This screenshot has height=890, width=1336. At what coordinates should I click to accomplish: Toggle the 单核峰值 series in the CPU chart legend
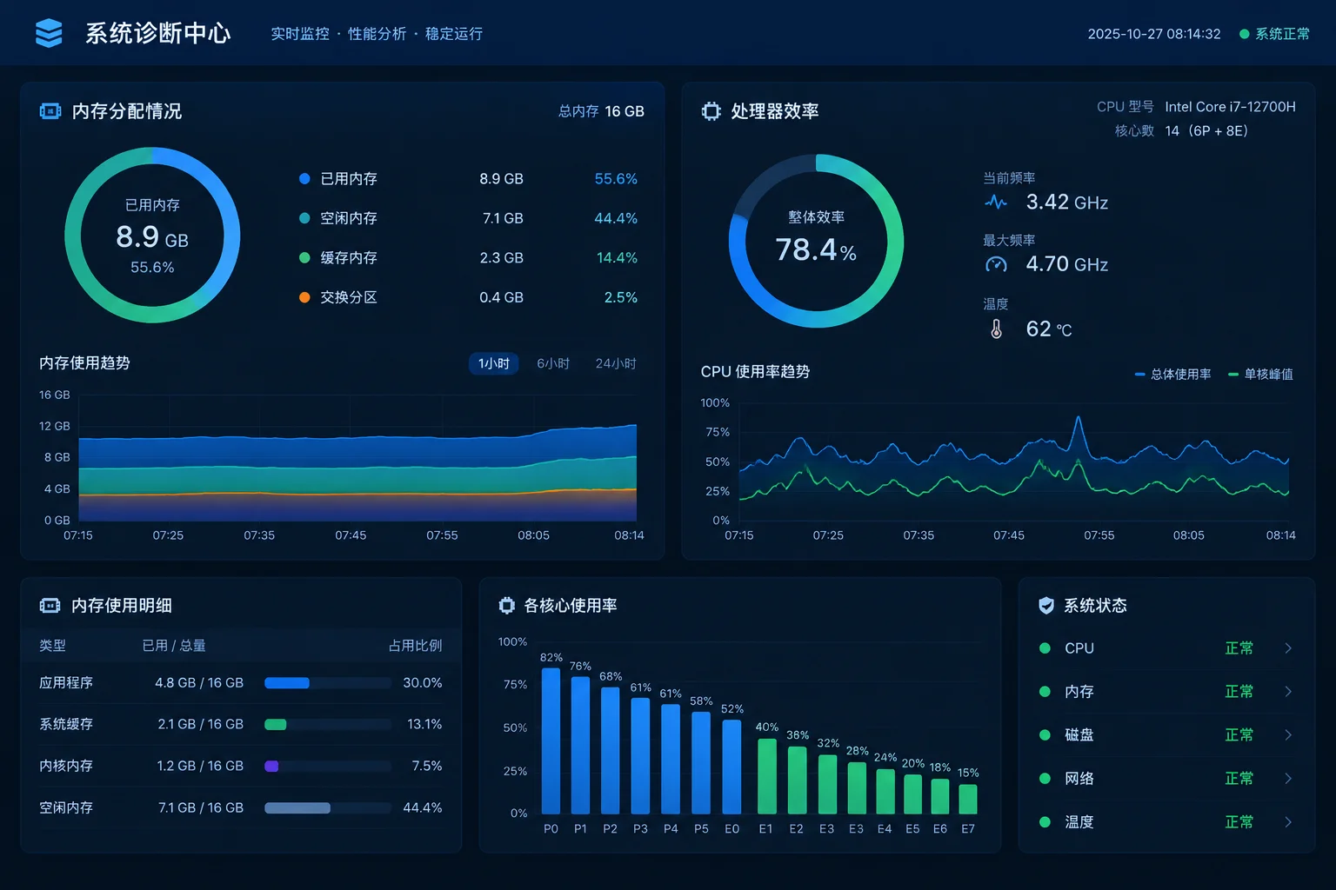(1260, 375)
